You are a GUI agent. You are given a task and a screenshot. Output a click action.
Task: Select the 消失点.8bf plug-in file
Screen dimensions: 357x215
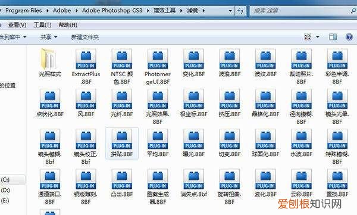pos(193,183)
